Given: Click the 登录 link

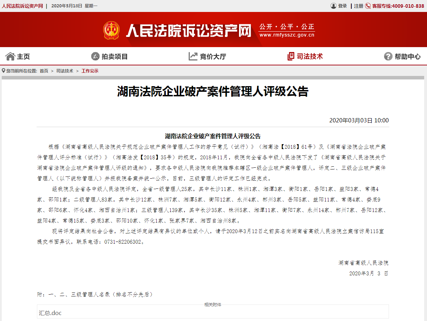Looking at the screenshot, I should point(343,6).
